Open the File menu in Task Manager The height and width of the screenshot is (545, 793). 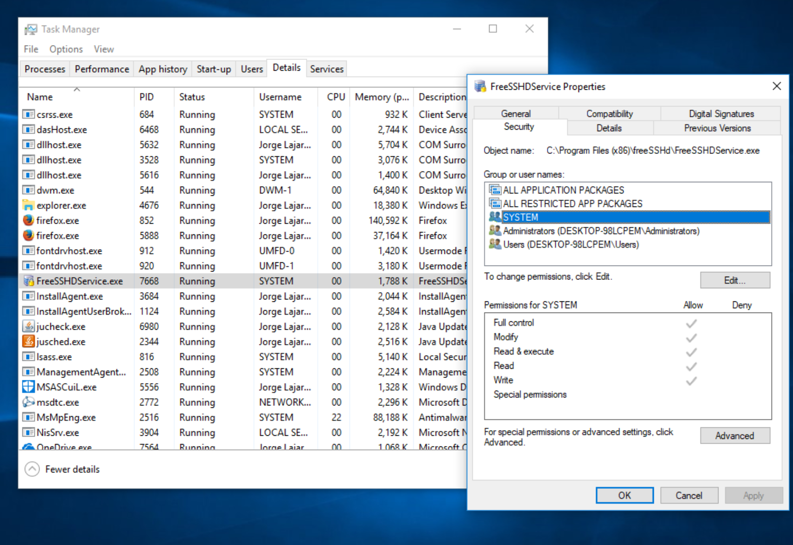point(31,49)
